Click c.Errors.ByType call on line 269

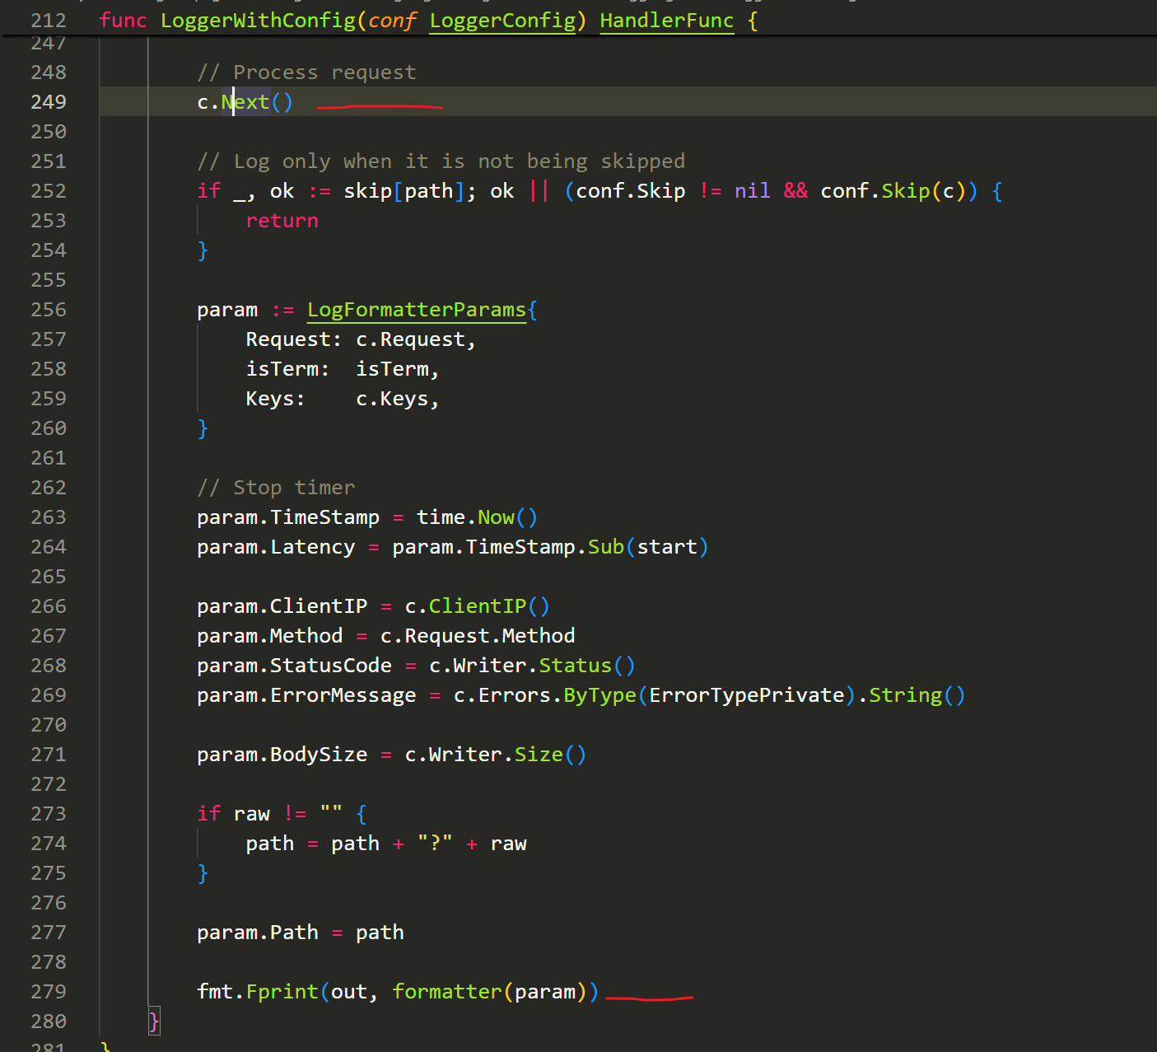(x=545, y=695)
